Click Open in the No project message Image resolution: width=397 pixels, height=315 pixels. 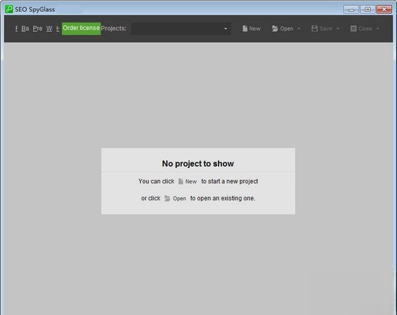(x=179, y=199)
